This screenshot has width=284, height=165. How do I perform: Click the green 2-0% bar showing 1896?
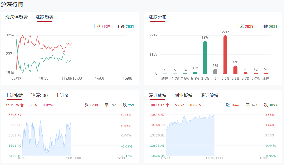(x=205, y=57)
